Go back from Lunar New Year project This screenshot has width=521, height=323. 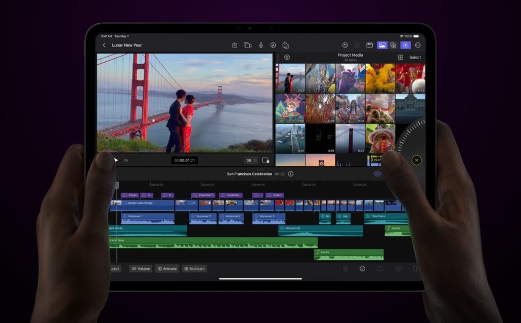click(104, 45)
